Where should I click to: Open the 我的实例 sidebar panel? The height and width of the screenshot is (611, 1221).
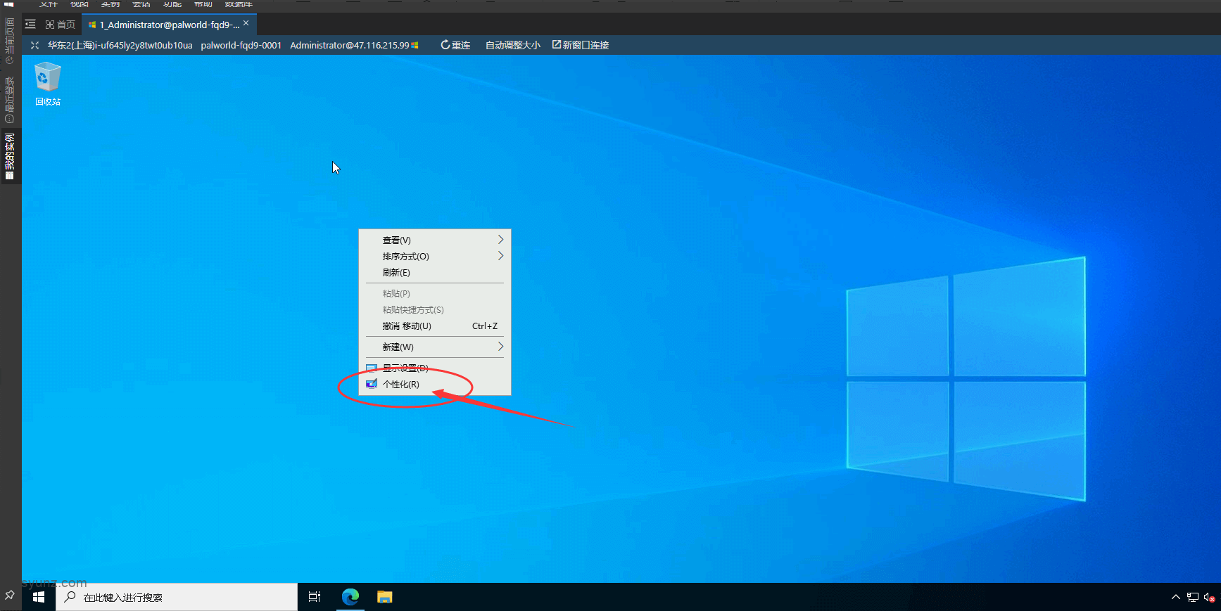pyautogui.click(x=10, y=156)
